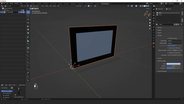Click the Blender logo menu icon
This screenshot has width=184, height=104.
(2, 3)
